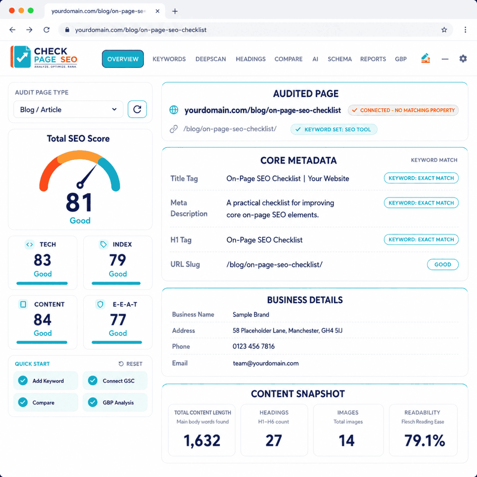Open the browser three-dot menu

[465, 30]
